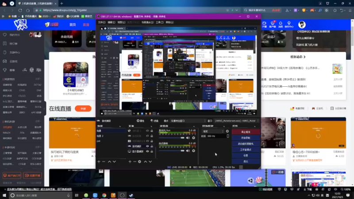Toggle visibility of 显示器捕获 source

[147, 151]
